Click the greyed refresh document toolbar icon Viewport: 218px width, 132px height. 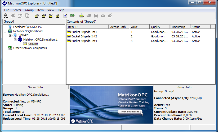click(27, 16)
